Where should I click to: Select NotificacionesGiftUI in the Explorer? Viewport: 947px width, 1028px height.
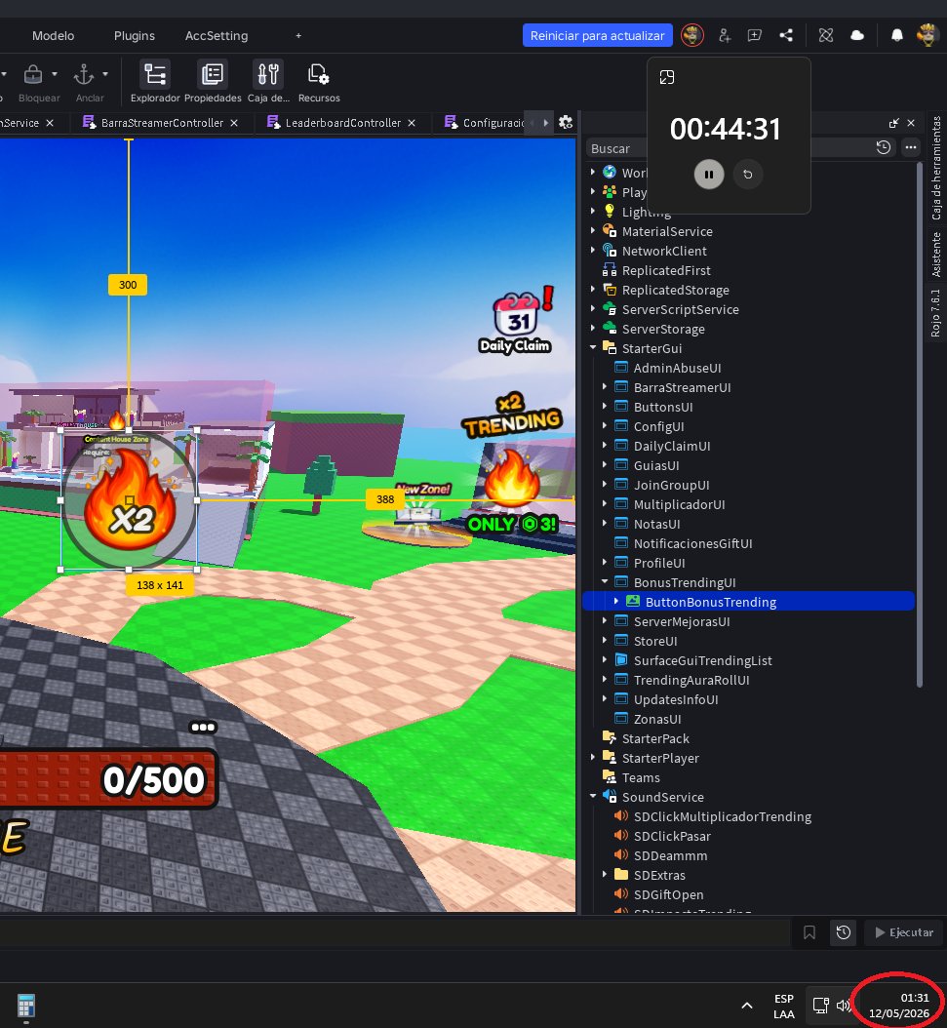[692, 543]
